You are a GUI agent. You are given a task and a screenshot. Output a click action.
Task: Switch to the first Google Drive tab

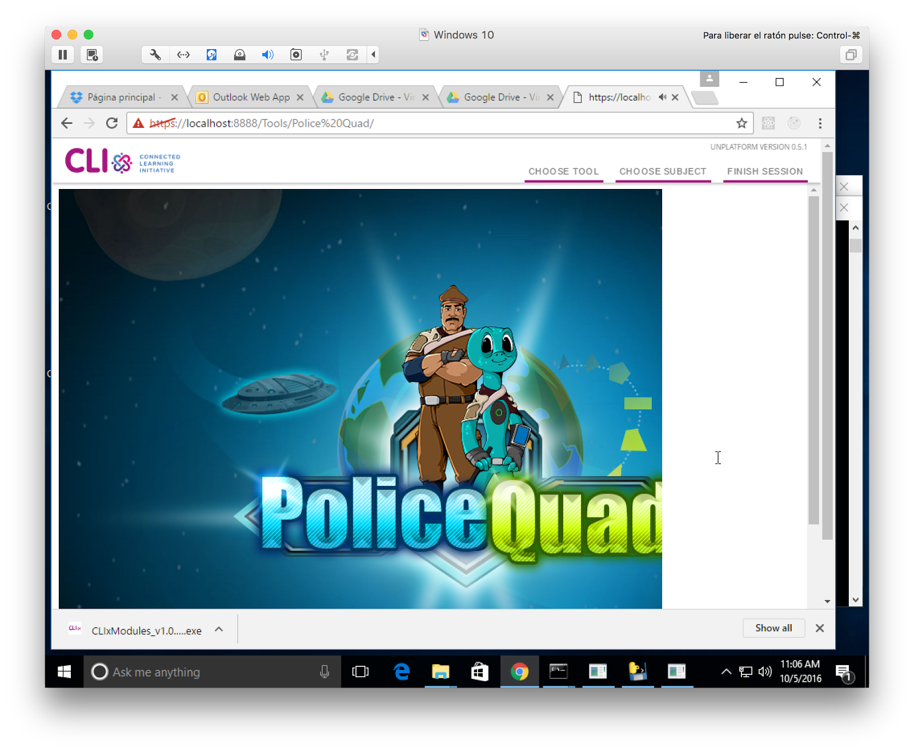(x=375, y=97)
